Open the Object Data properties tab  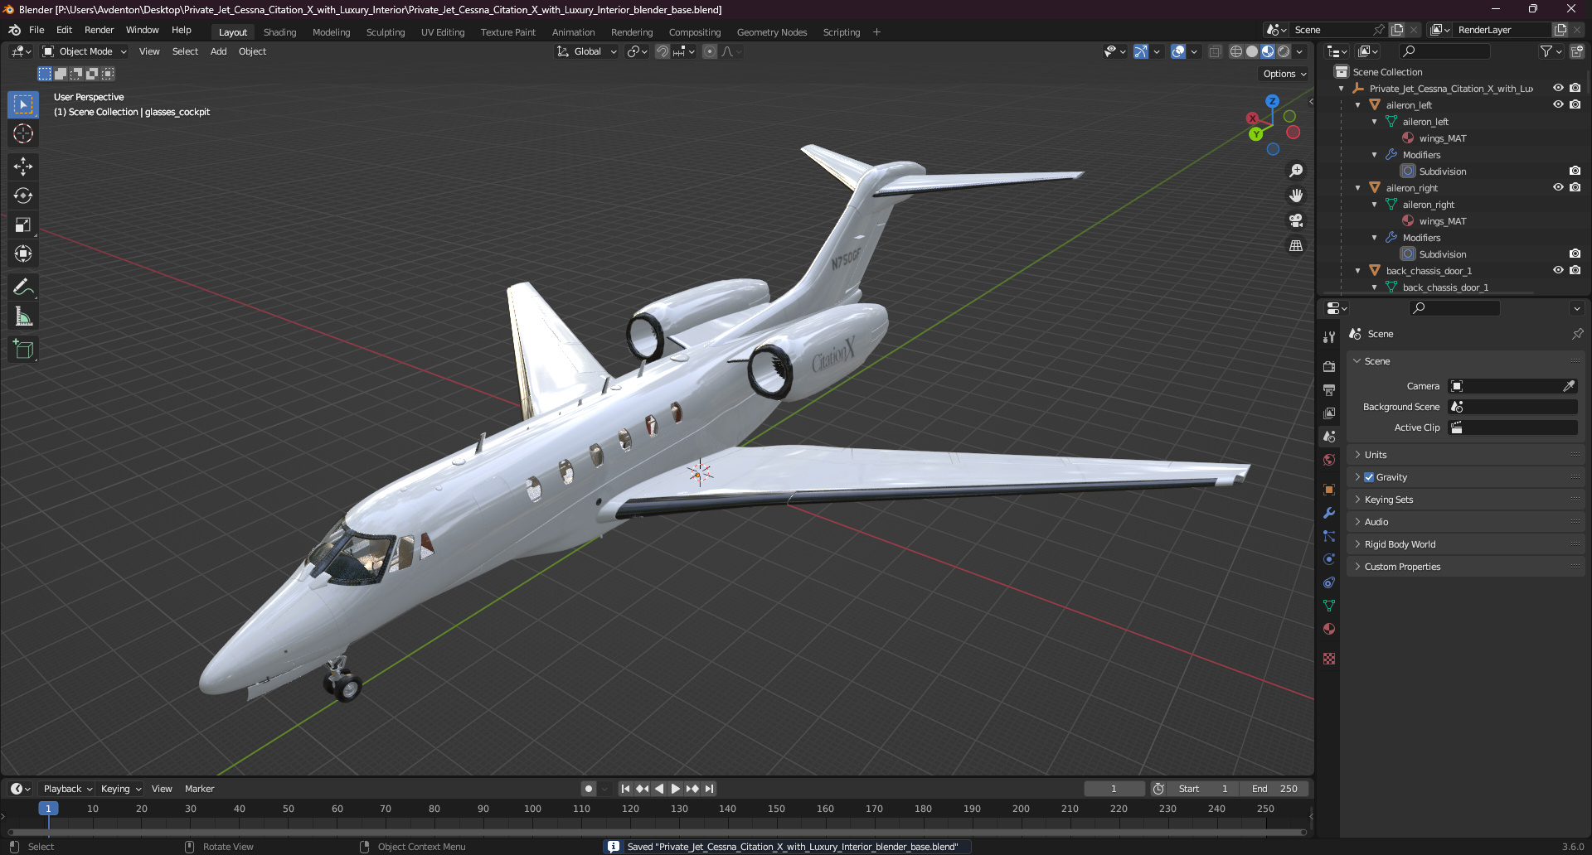coord(1329,606)
